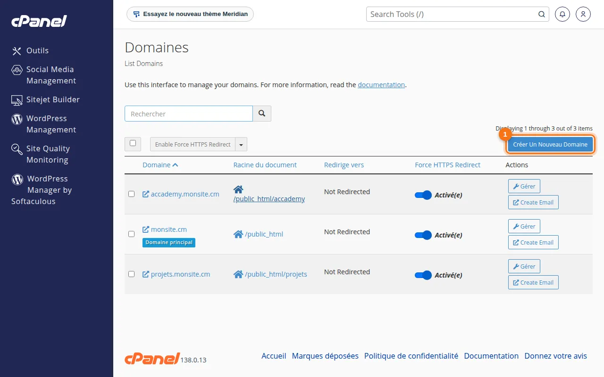Screen dimensions: 604x377
Task: Sort by Force HTTPS Redirect column header
Action: coord(448,165)
